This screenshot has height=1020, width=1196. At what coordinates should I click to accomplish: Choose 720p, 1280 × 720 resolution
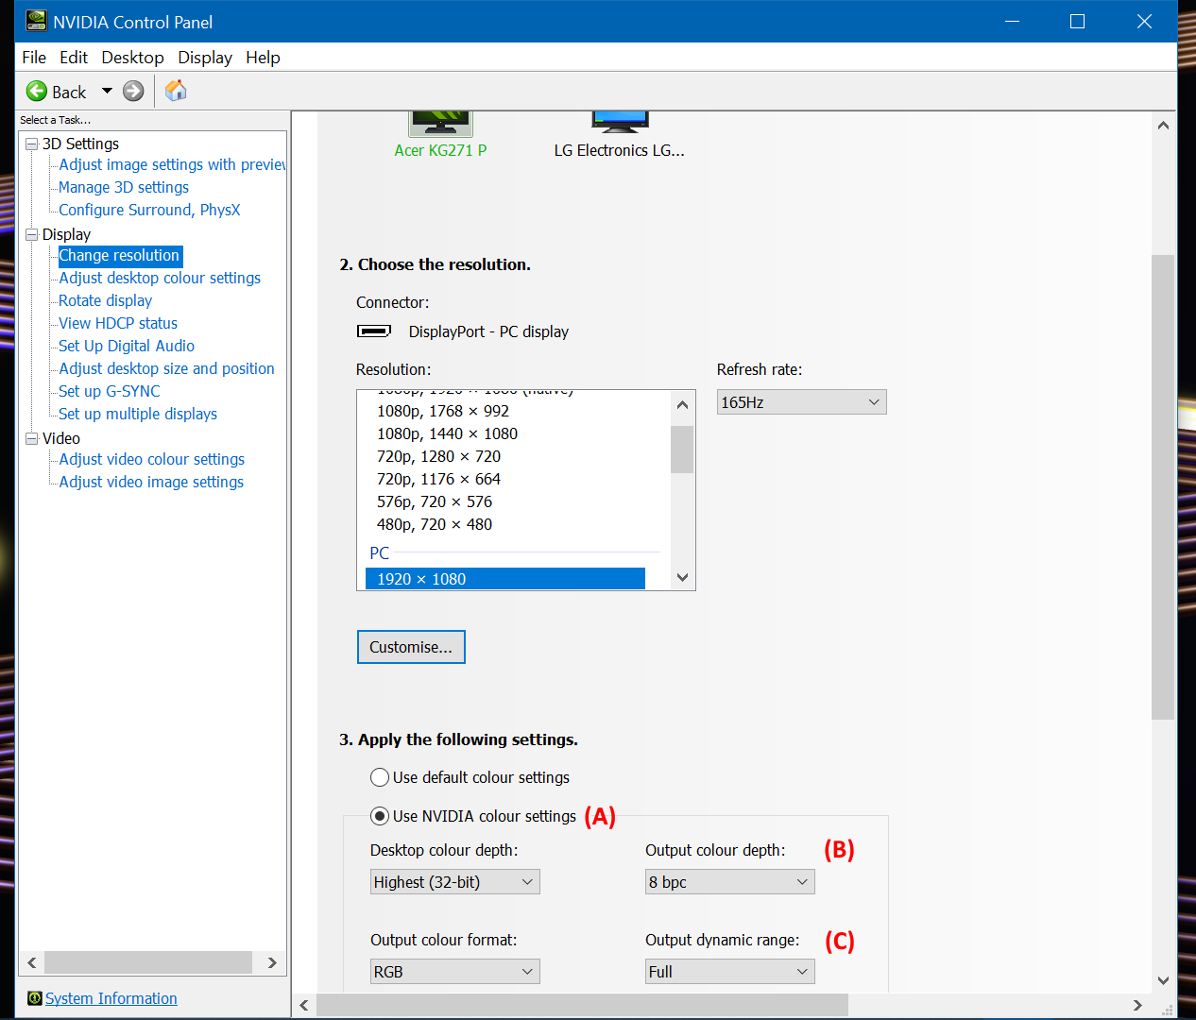point(438,456)
